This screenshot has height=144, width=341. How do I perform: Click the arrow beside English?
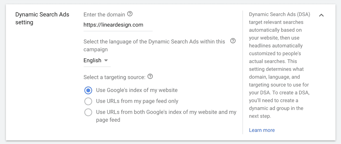(106, 61)
